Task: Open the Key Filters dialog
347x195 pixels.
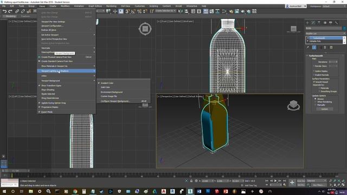Action: pos(319,185)
